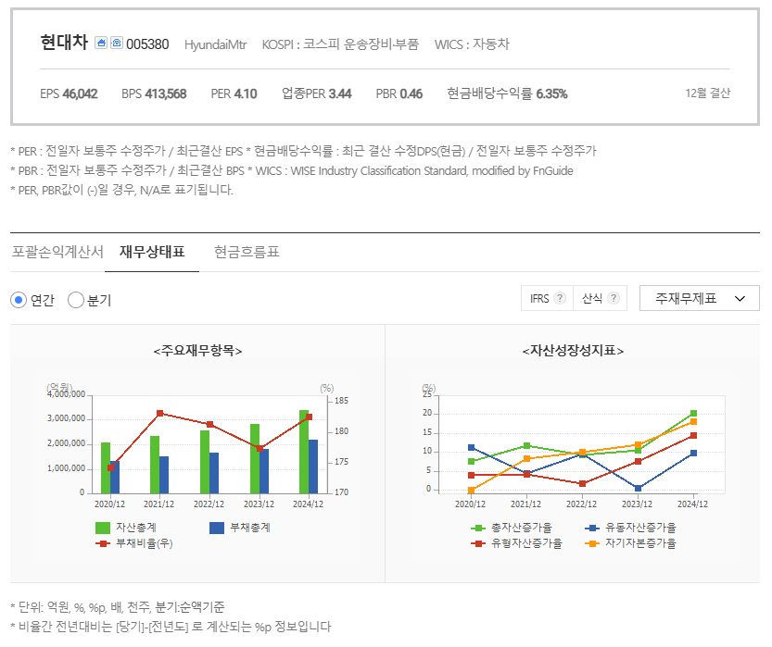
Task: Toggle 부채비율(우) legend red marker
Action: [103, 543]
